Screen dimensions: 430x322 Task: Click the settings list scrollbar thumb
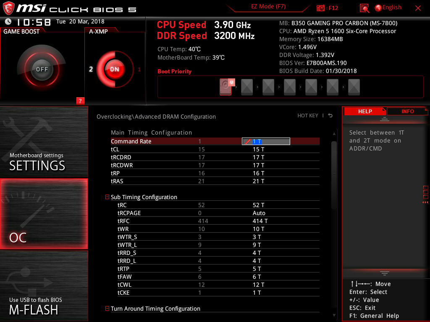(334, 175)
